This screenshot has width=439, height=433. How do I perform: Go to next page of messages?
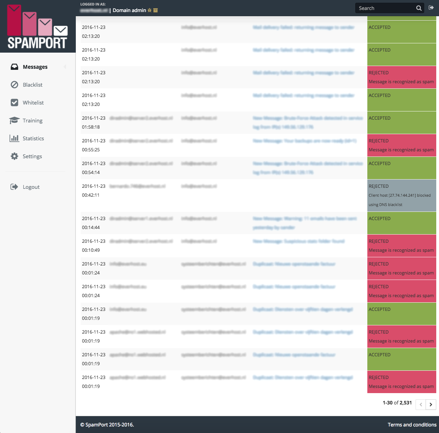(431, 404)
